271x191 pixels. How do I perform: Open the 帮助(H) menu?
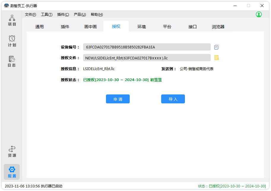pyautogui.click(x=97, y=15)
